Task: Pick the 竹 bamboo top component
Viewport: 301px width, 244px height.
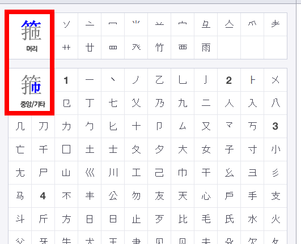Action: click(x=159, y=48)
